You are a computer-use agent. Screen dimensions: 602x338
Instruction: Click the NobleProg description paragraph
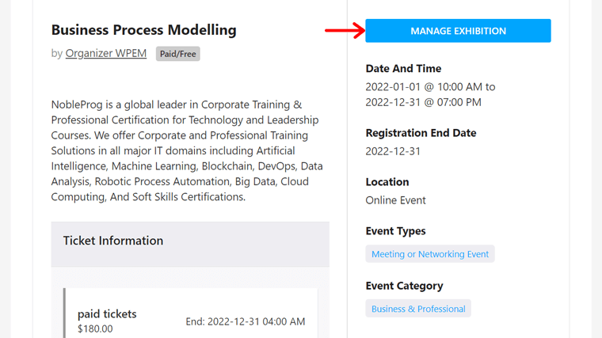click(x=187, y=150)
